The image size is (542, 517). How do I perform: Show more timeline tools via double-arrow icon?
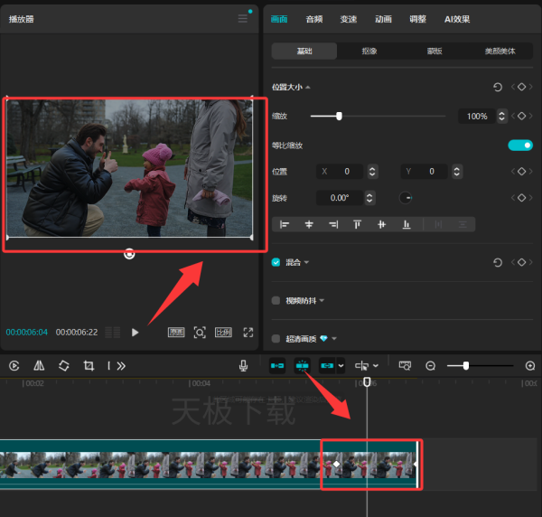[x=121, y=366]
